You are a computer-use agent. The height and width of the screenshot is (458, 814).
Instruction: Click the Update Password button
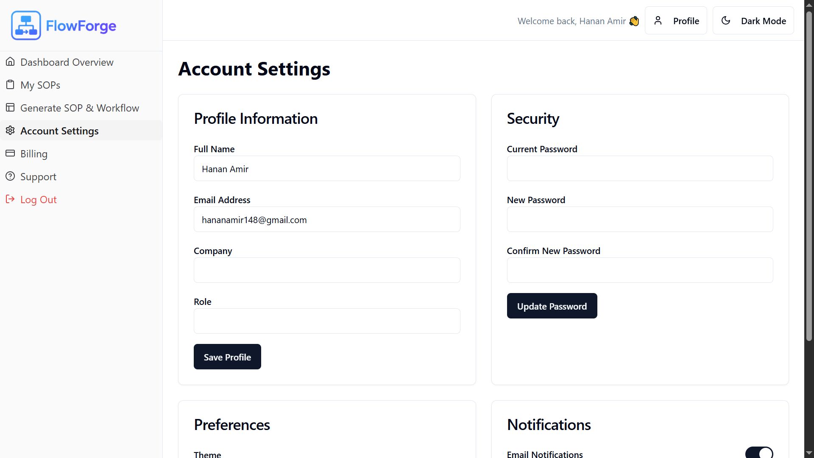pos(552,306)
